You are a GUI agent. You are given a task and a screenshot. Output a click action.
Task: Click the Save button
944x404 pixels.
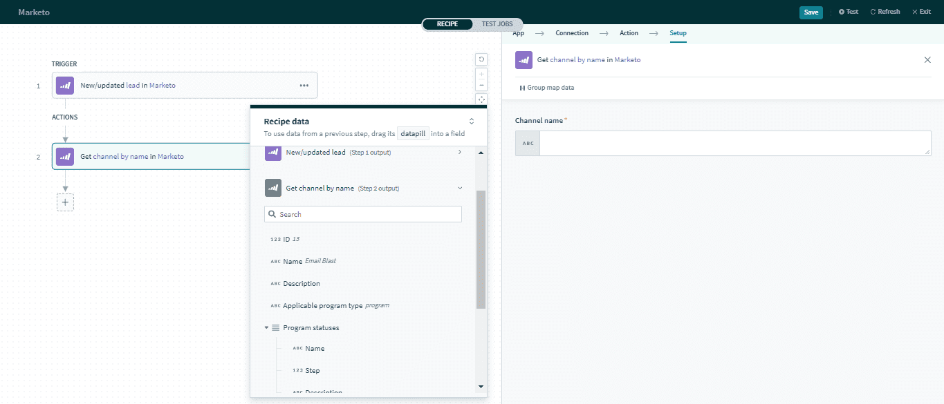pos(811,12)
